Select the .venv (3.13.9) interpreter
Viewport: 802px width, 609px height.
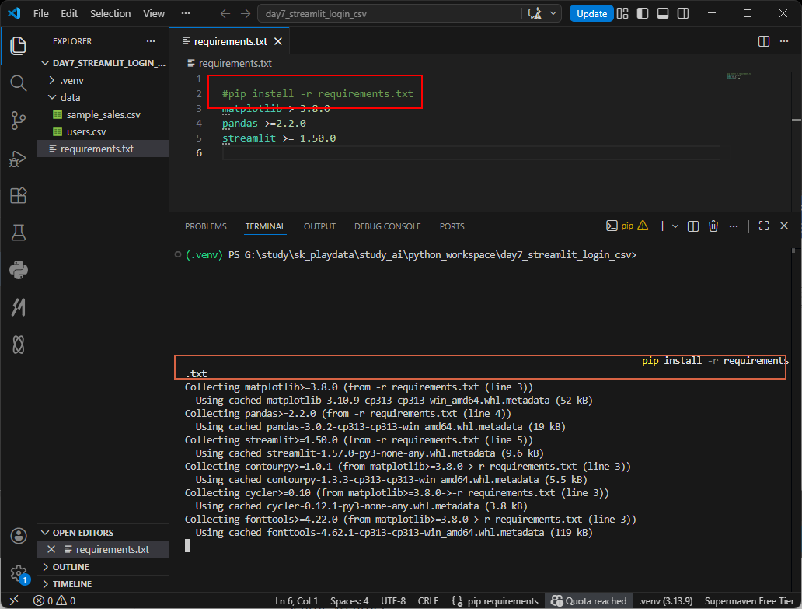[x=665, y=600]
